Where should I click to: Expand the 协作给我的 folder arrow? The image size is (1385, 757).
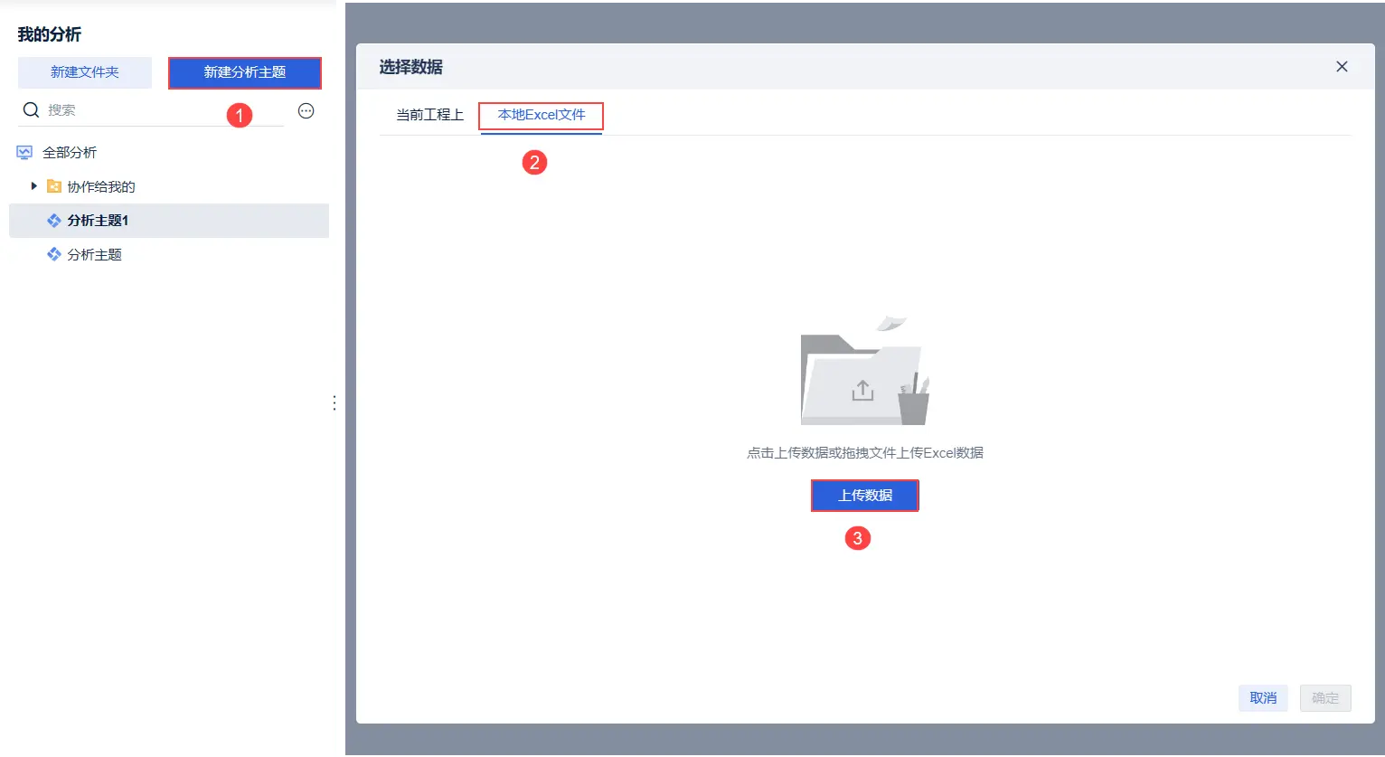(34, 186)
